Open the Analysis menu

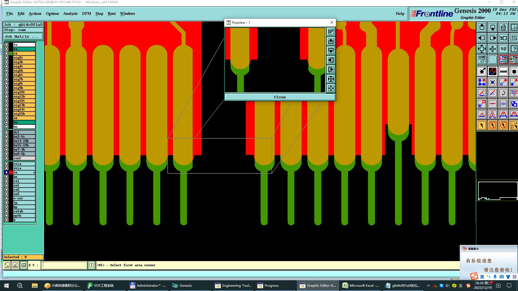point(70,13)
